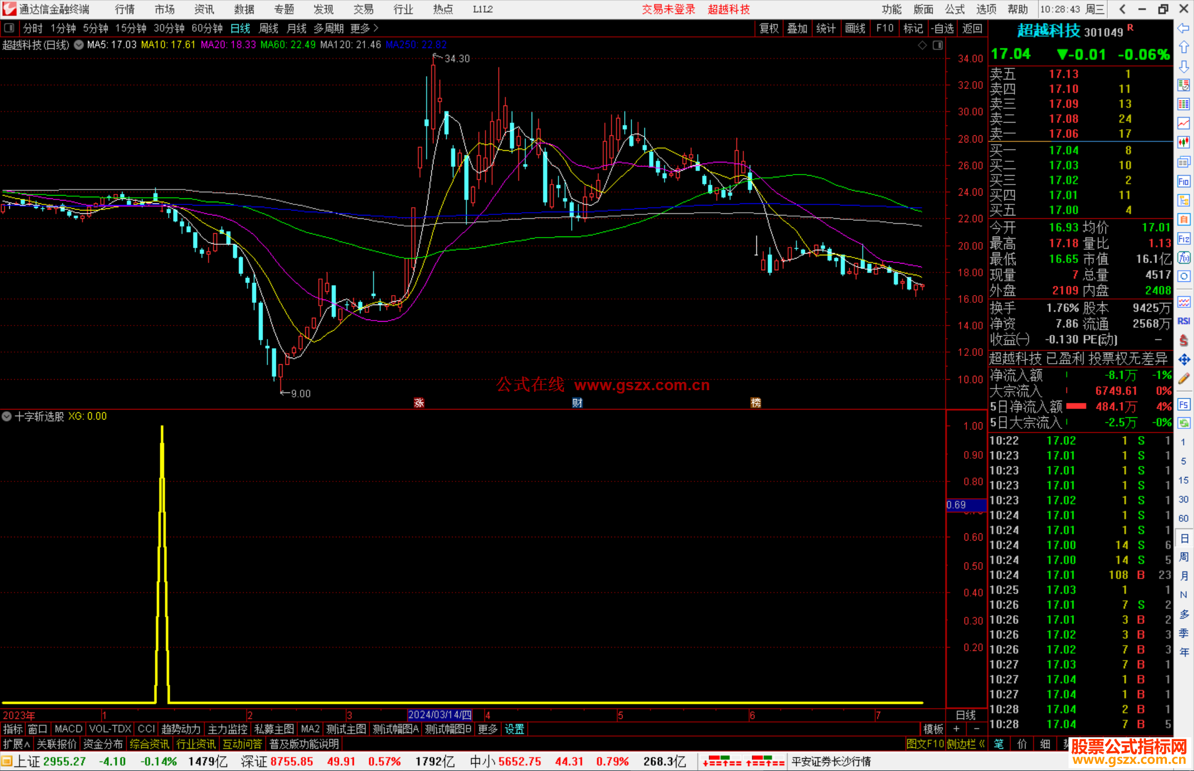
Task: Click the line trend chart sidebar icon
Action: pos(1183,123)
